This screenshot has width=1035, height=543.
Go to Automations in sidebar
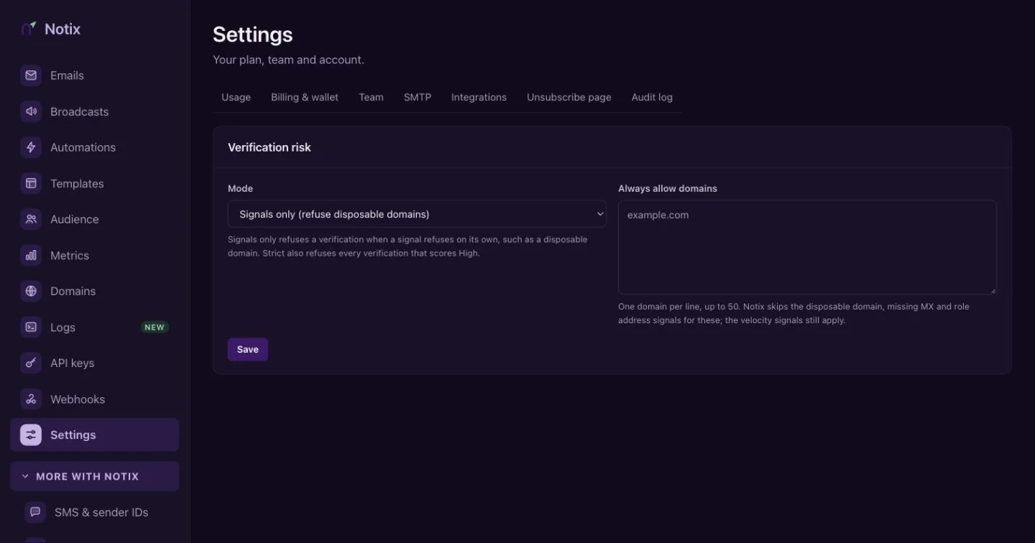coord(94,147)
